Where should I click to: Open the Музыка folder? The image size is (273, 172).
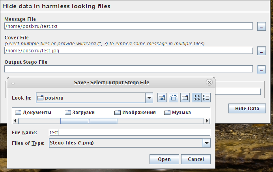(178, 113)
